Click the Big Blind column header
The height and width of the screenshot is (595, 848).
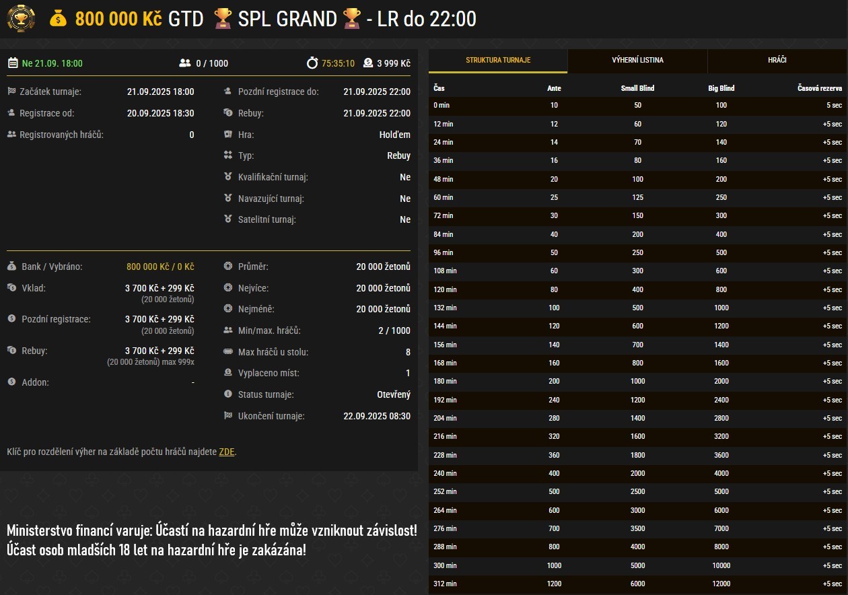click(721, 88)
